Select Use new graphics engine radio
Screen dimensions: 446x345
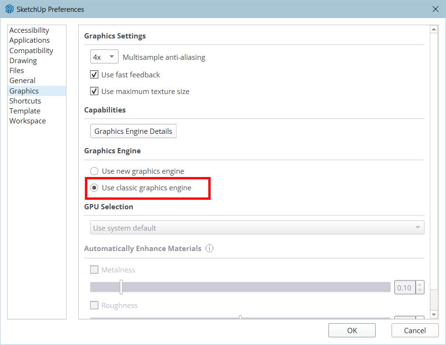(94, 171)
